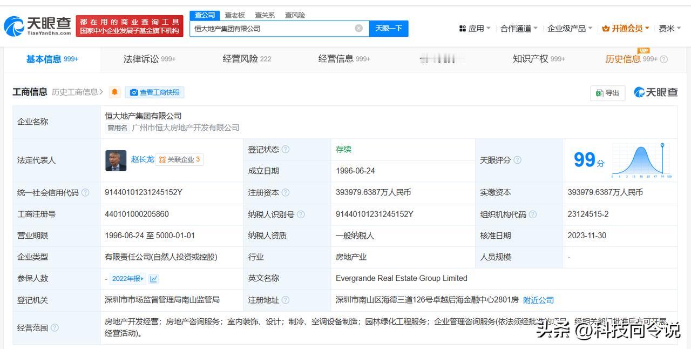The height and width of the screenshot is (349, 691).
Task: Click the 导出 export button
Action: pyautogui.click(x=607, y=93)
